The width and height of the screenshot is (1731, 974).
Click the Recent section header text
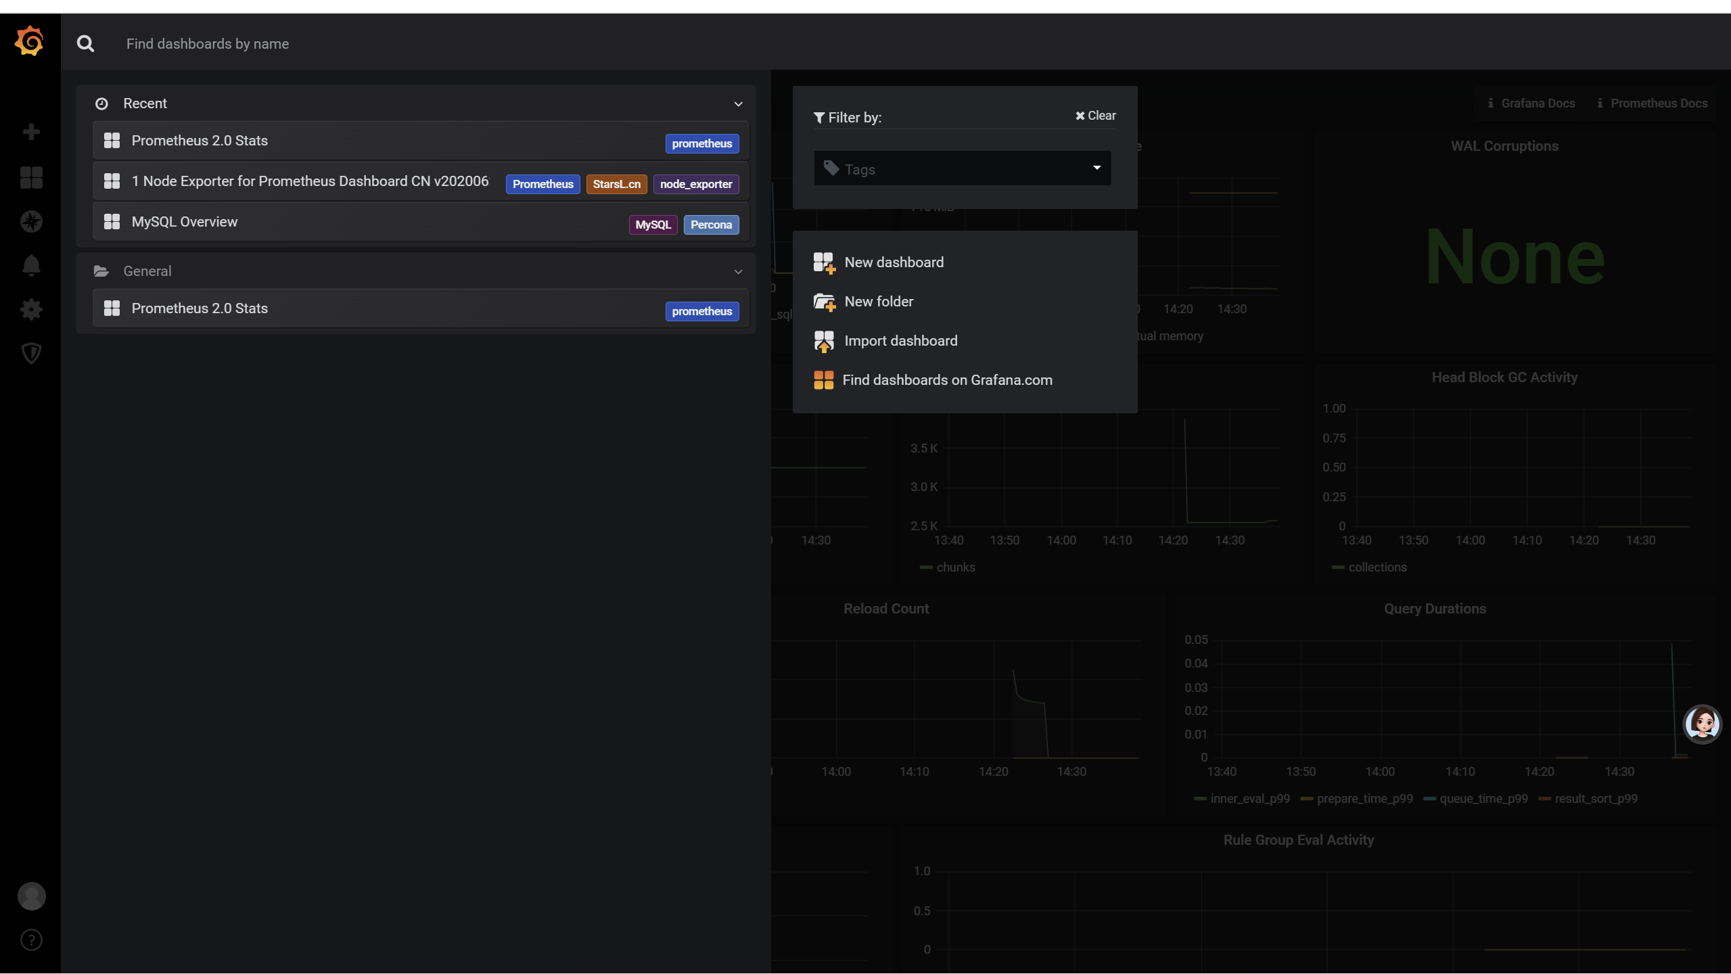[x=145, y=103]
